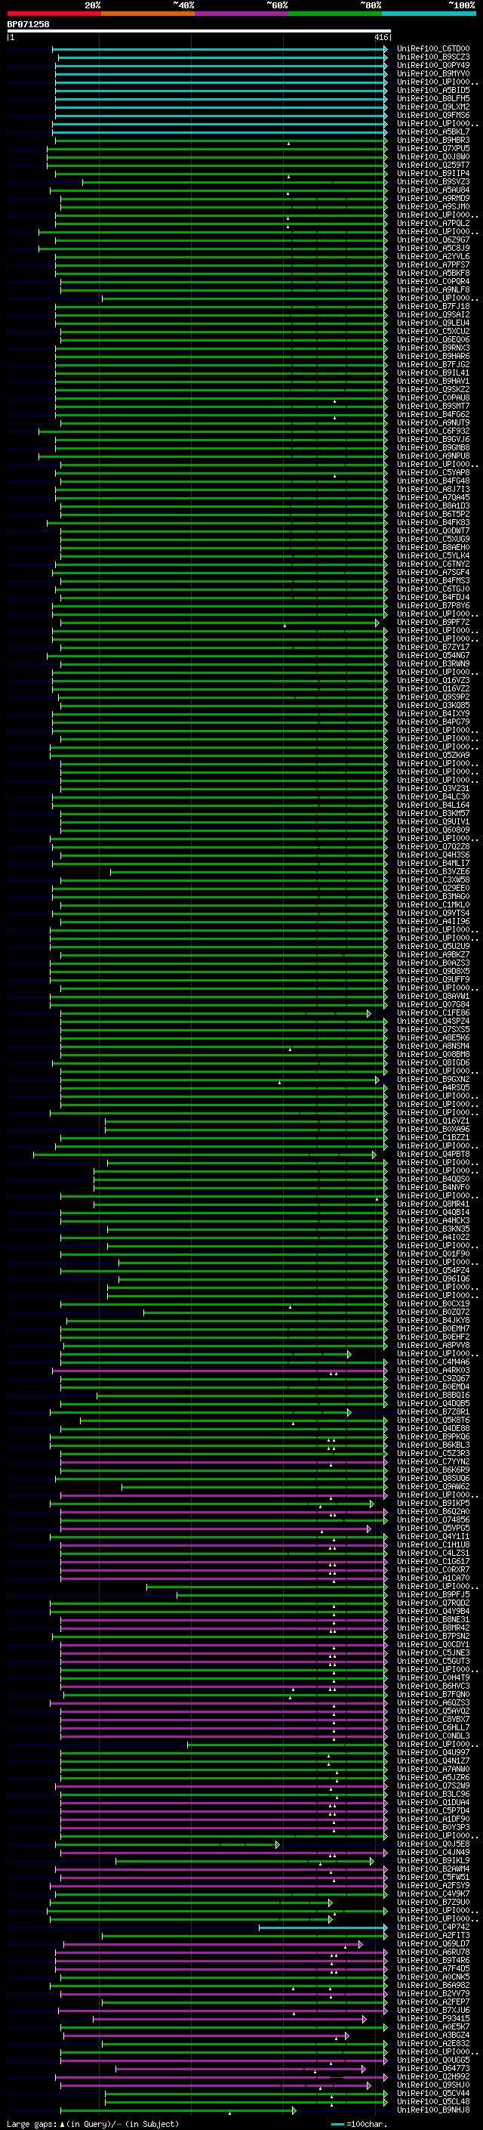Select the UniRef100_B8BQI6 label
The image size is (483, 2130).
[x=432, y=1396]
